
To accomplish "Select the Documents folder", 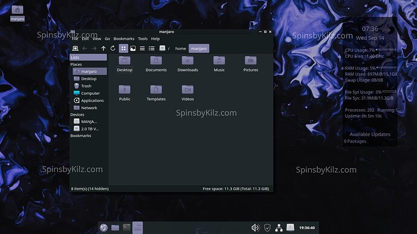I will pos(156,64).
